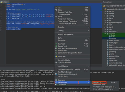Collapse the wangcao@192.168.100.2 root node
This screenshot has width=125, height=92.
(x=103, y=9)
